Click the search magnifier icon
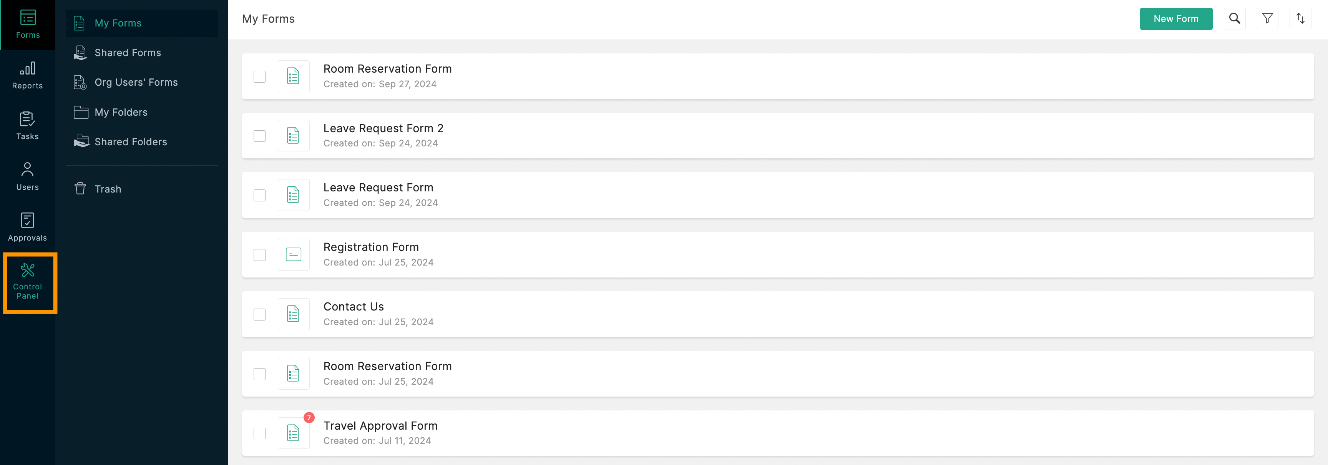1328x465 pixels. (x=1234, y=18)
